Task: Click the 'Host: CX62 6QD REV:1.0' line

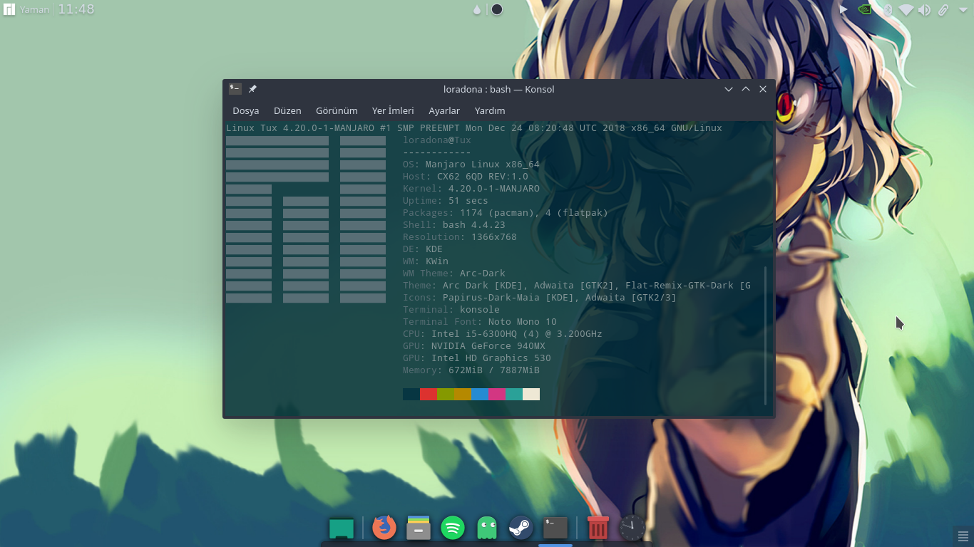Action: (x=466, y=177)
